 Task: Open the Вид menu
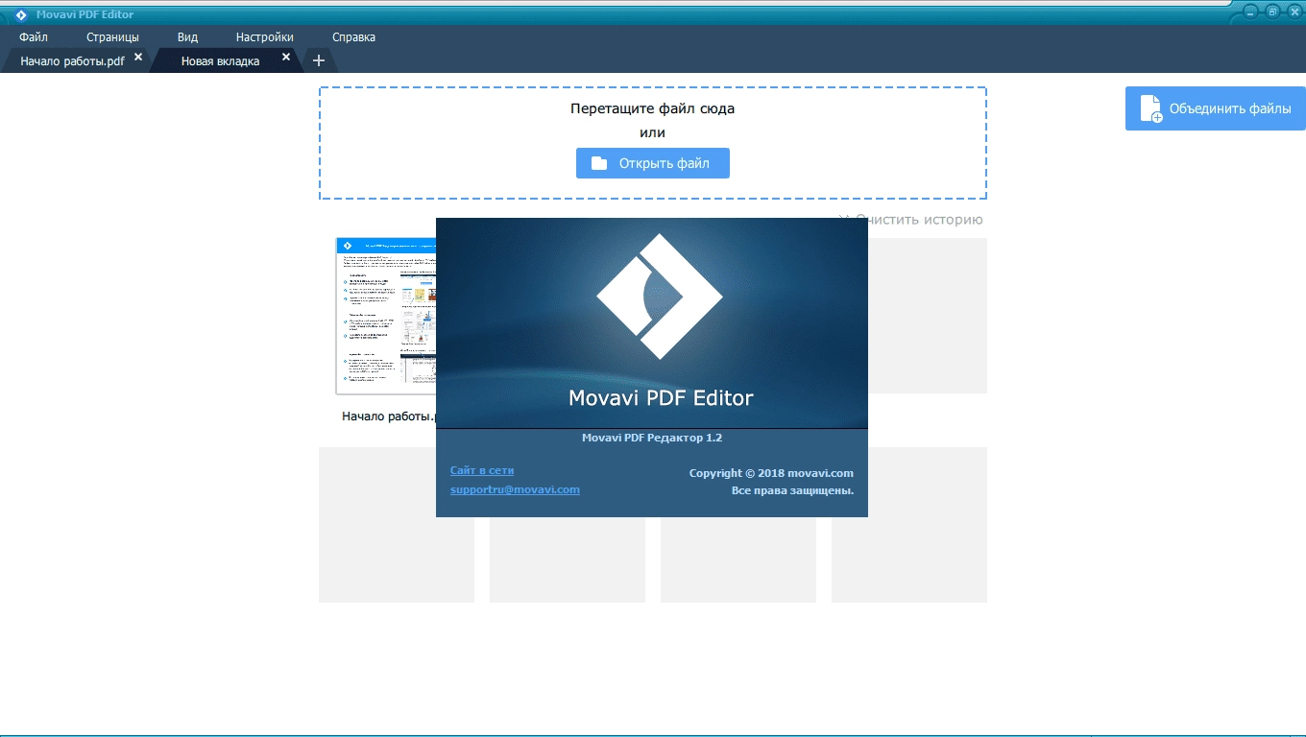point(187,37)
